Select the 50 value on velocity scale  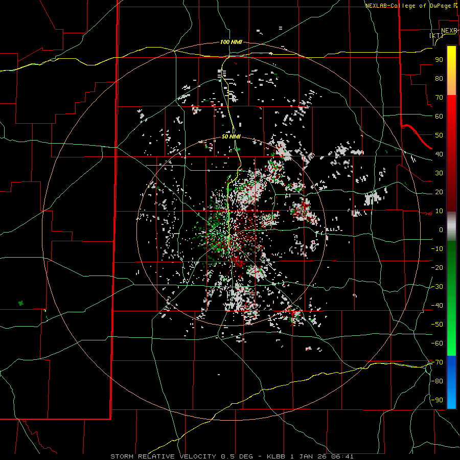coord(439,135)
